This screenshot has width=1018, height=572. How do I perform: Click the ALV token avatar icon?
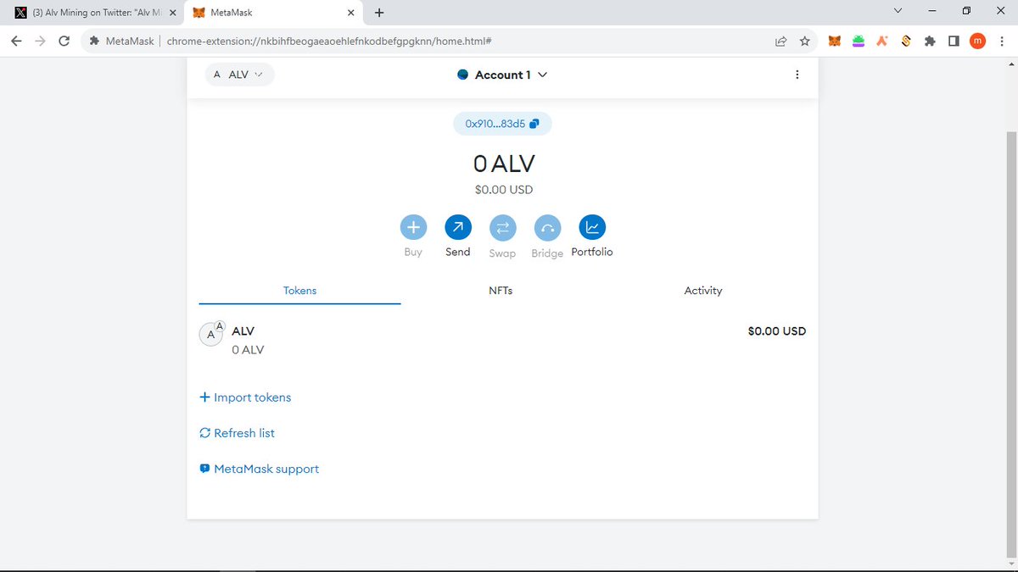(x=210, y=335)
